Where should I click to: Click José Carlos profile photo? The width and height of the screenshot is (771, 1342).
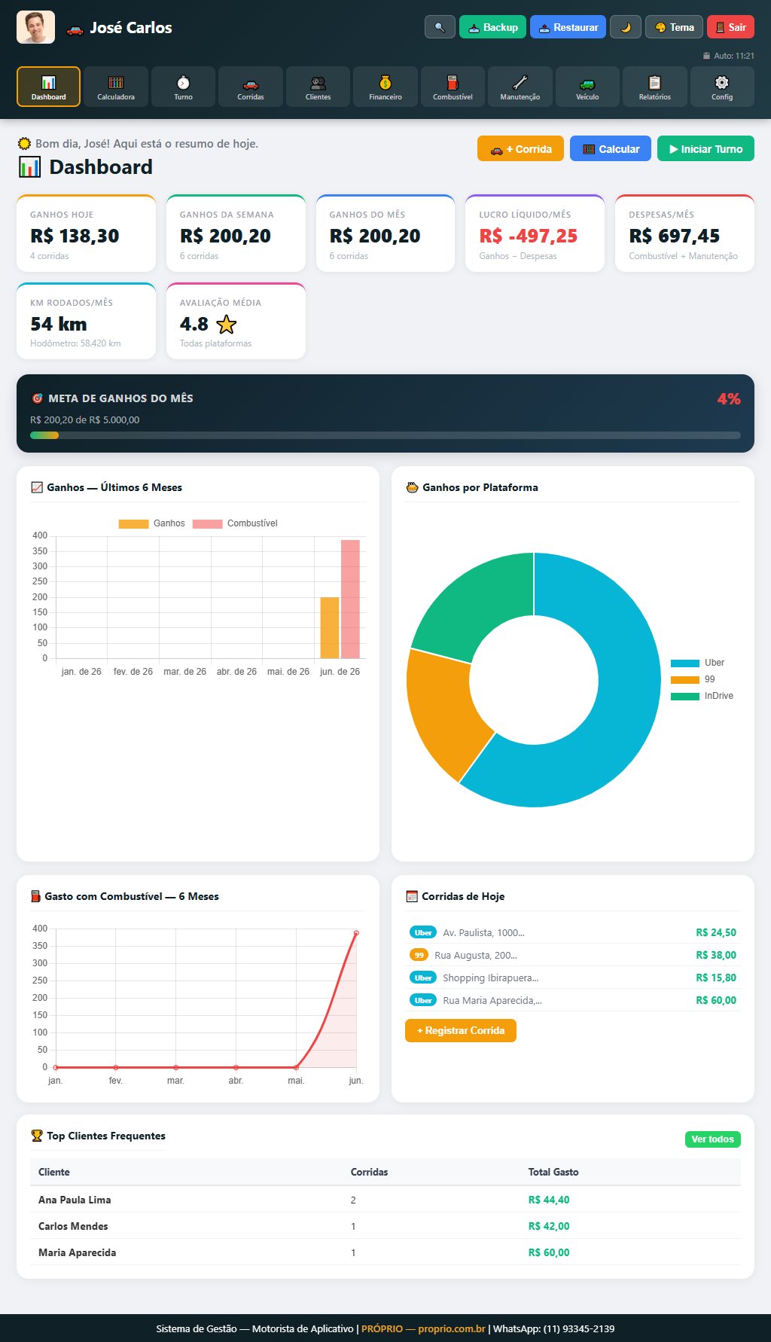(35, 27)
